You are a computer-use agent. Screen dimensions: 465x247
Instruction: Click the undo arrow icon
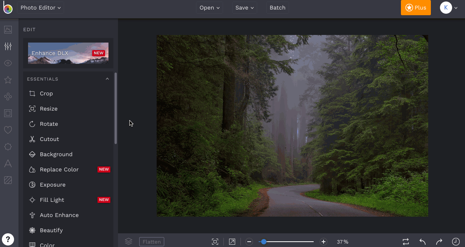(423, 242)
